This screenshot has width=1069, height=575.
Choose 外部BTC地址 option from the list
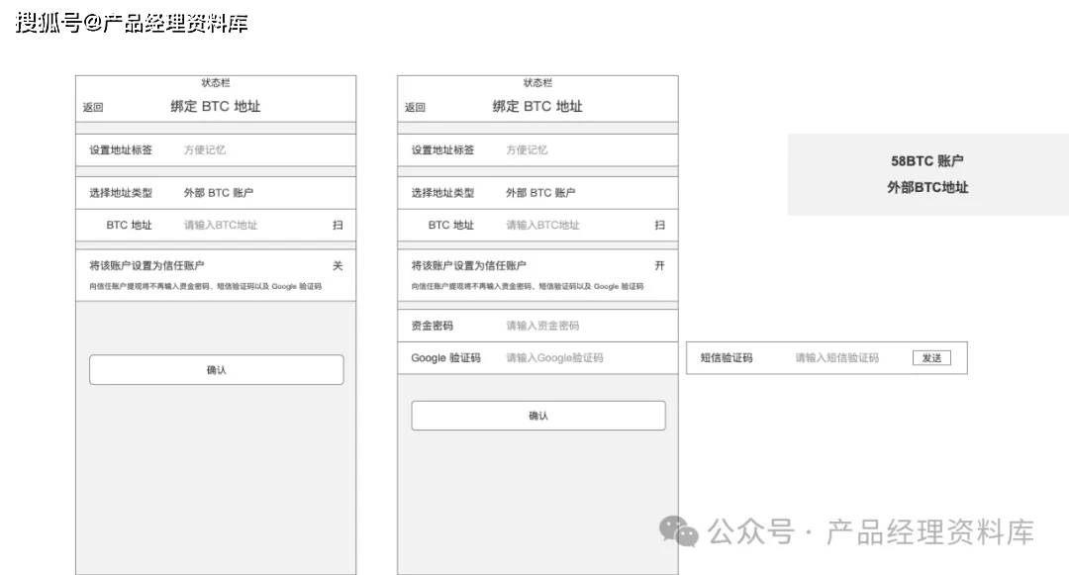coord(926,188)
